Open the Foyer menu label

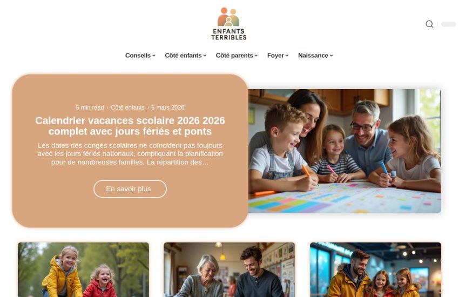click(275, 55)
